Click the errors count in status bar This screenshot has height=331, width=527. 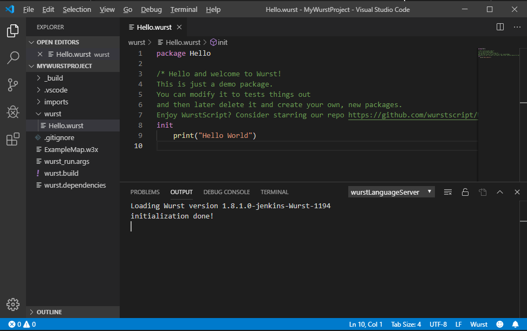15,325
